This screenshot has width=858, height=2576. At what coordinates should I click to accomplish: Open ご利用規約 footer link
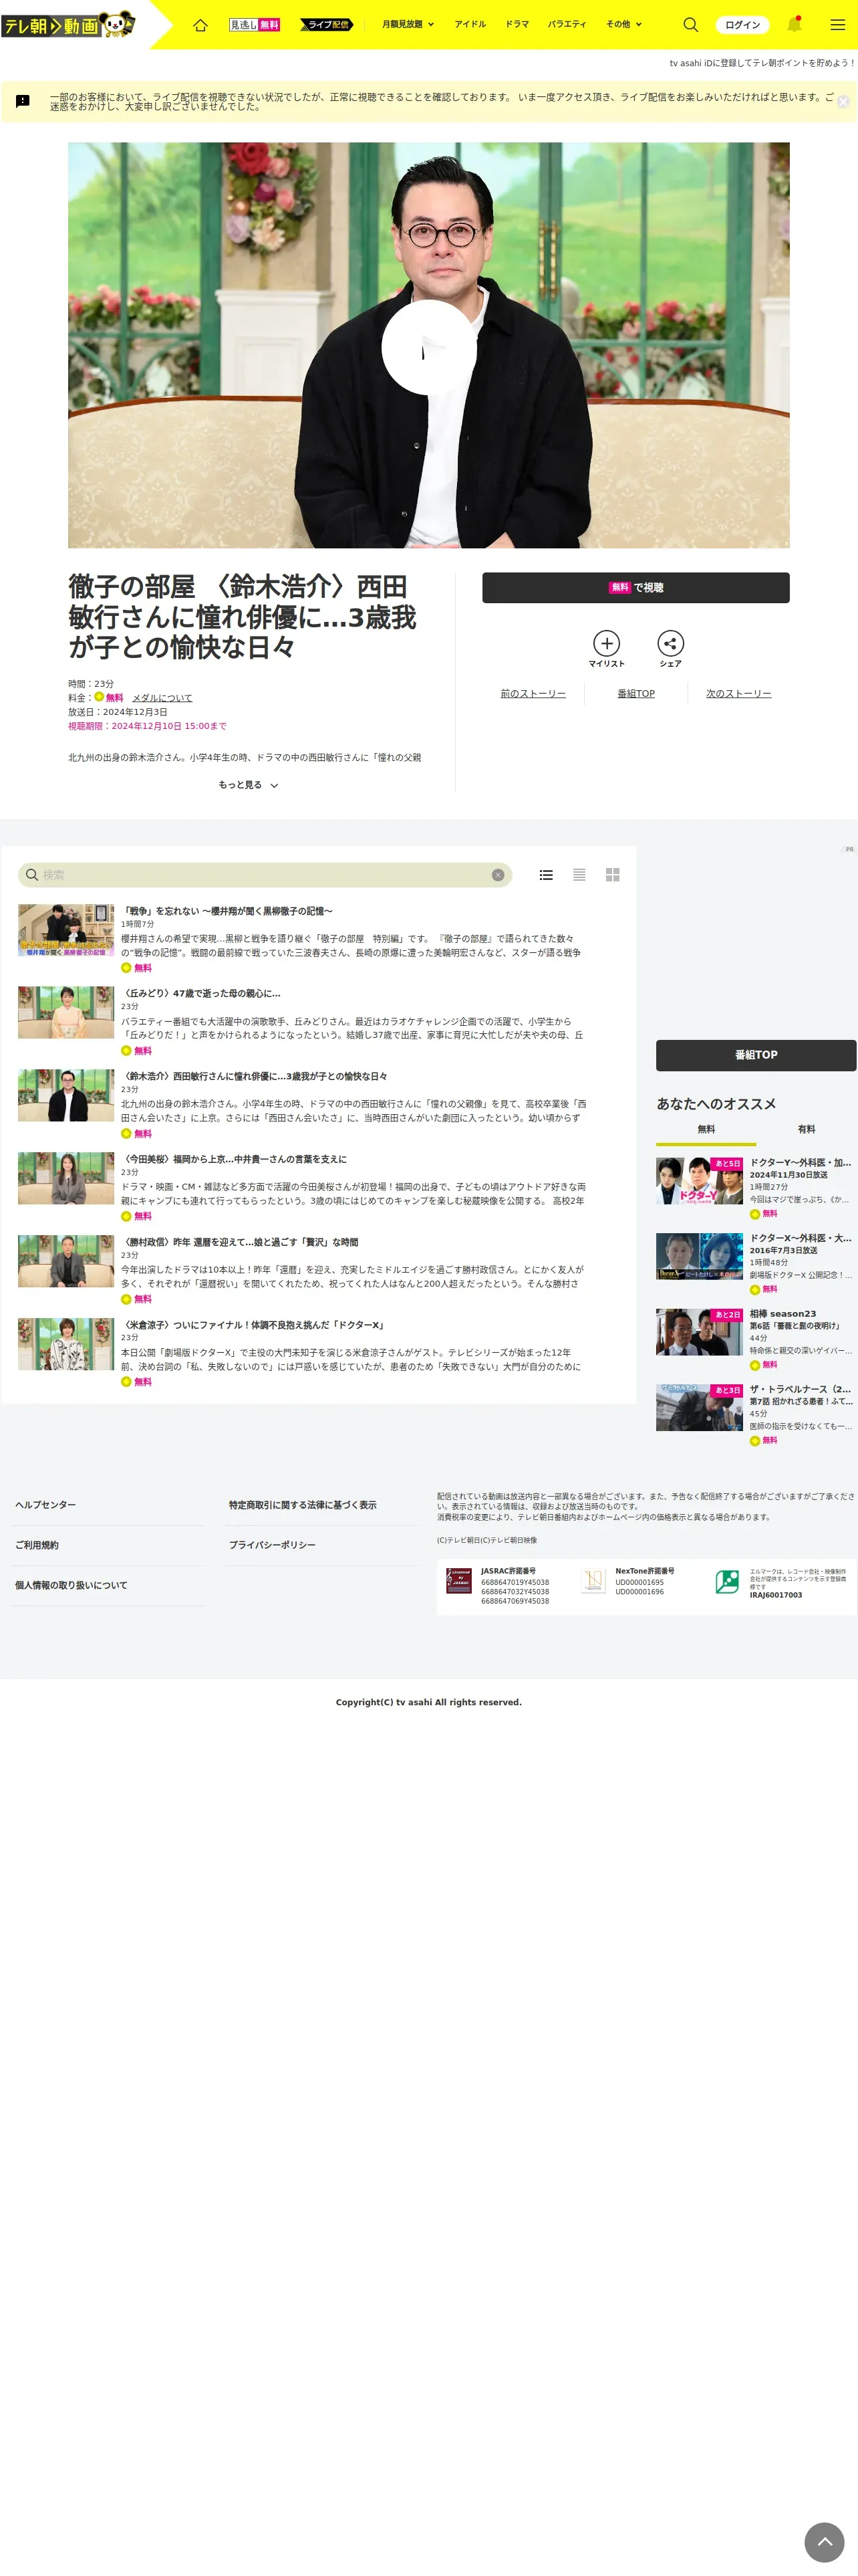coord(37,1545)
